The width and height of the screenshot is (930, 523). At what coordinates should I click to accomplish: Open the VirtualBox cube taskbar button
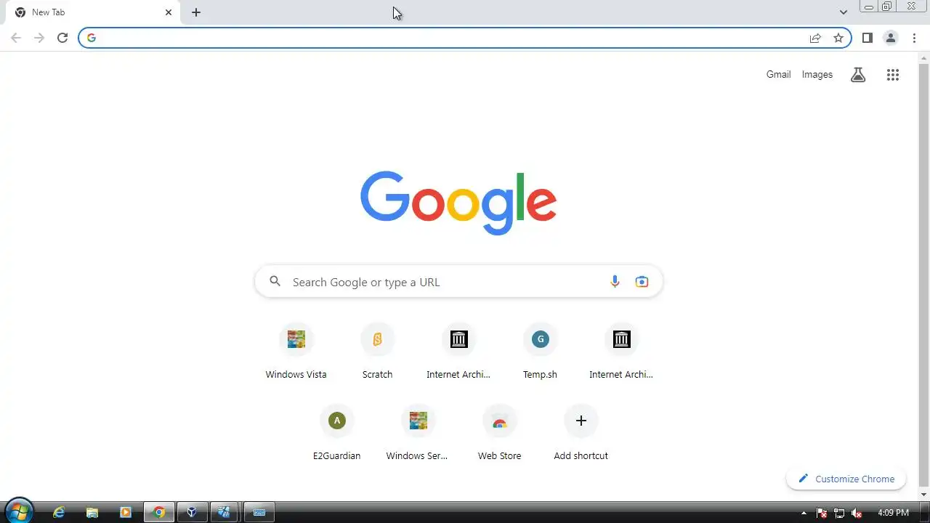[x=192, y=512]
